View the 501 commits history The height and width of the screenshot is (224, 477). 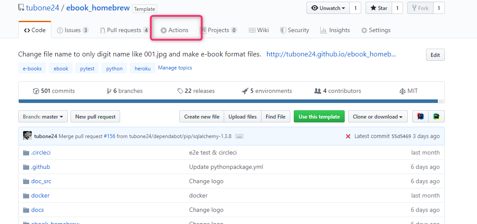54,91
